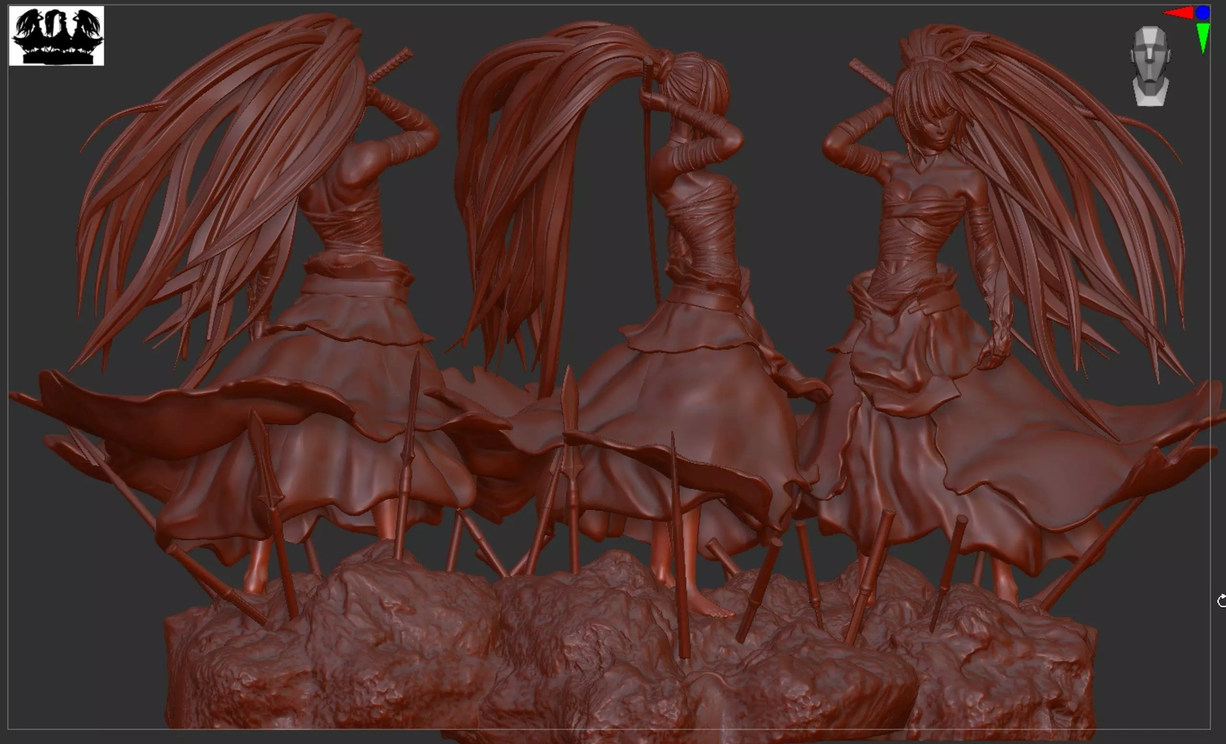Open the silhouette preview thumbnail
The image size is (1226, 744).
pyautogui.click(x=56, y=36)
